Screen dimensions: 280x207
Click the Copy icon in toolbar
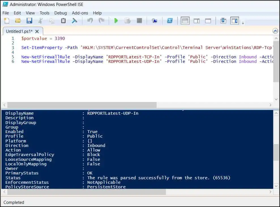pos(52,21)
